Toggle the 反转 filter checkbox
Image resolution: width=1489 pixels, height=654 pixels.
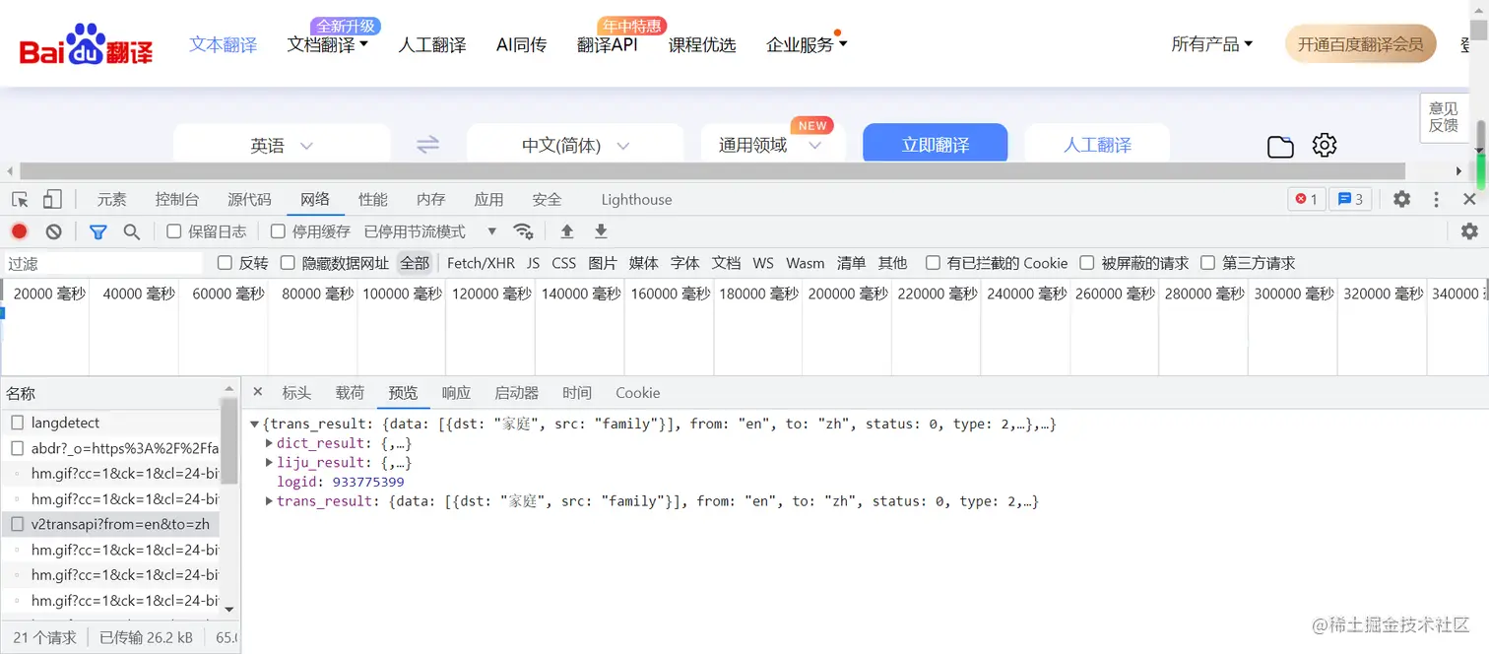click(x=225, y=263)
